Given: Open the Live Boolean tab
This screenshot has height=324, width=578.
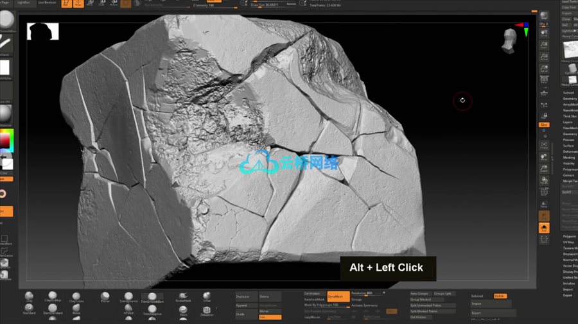Looking at the screenshot, I should pos(46,3).
